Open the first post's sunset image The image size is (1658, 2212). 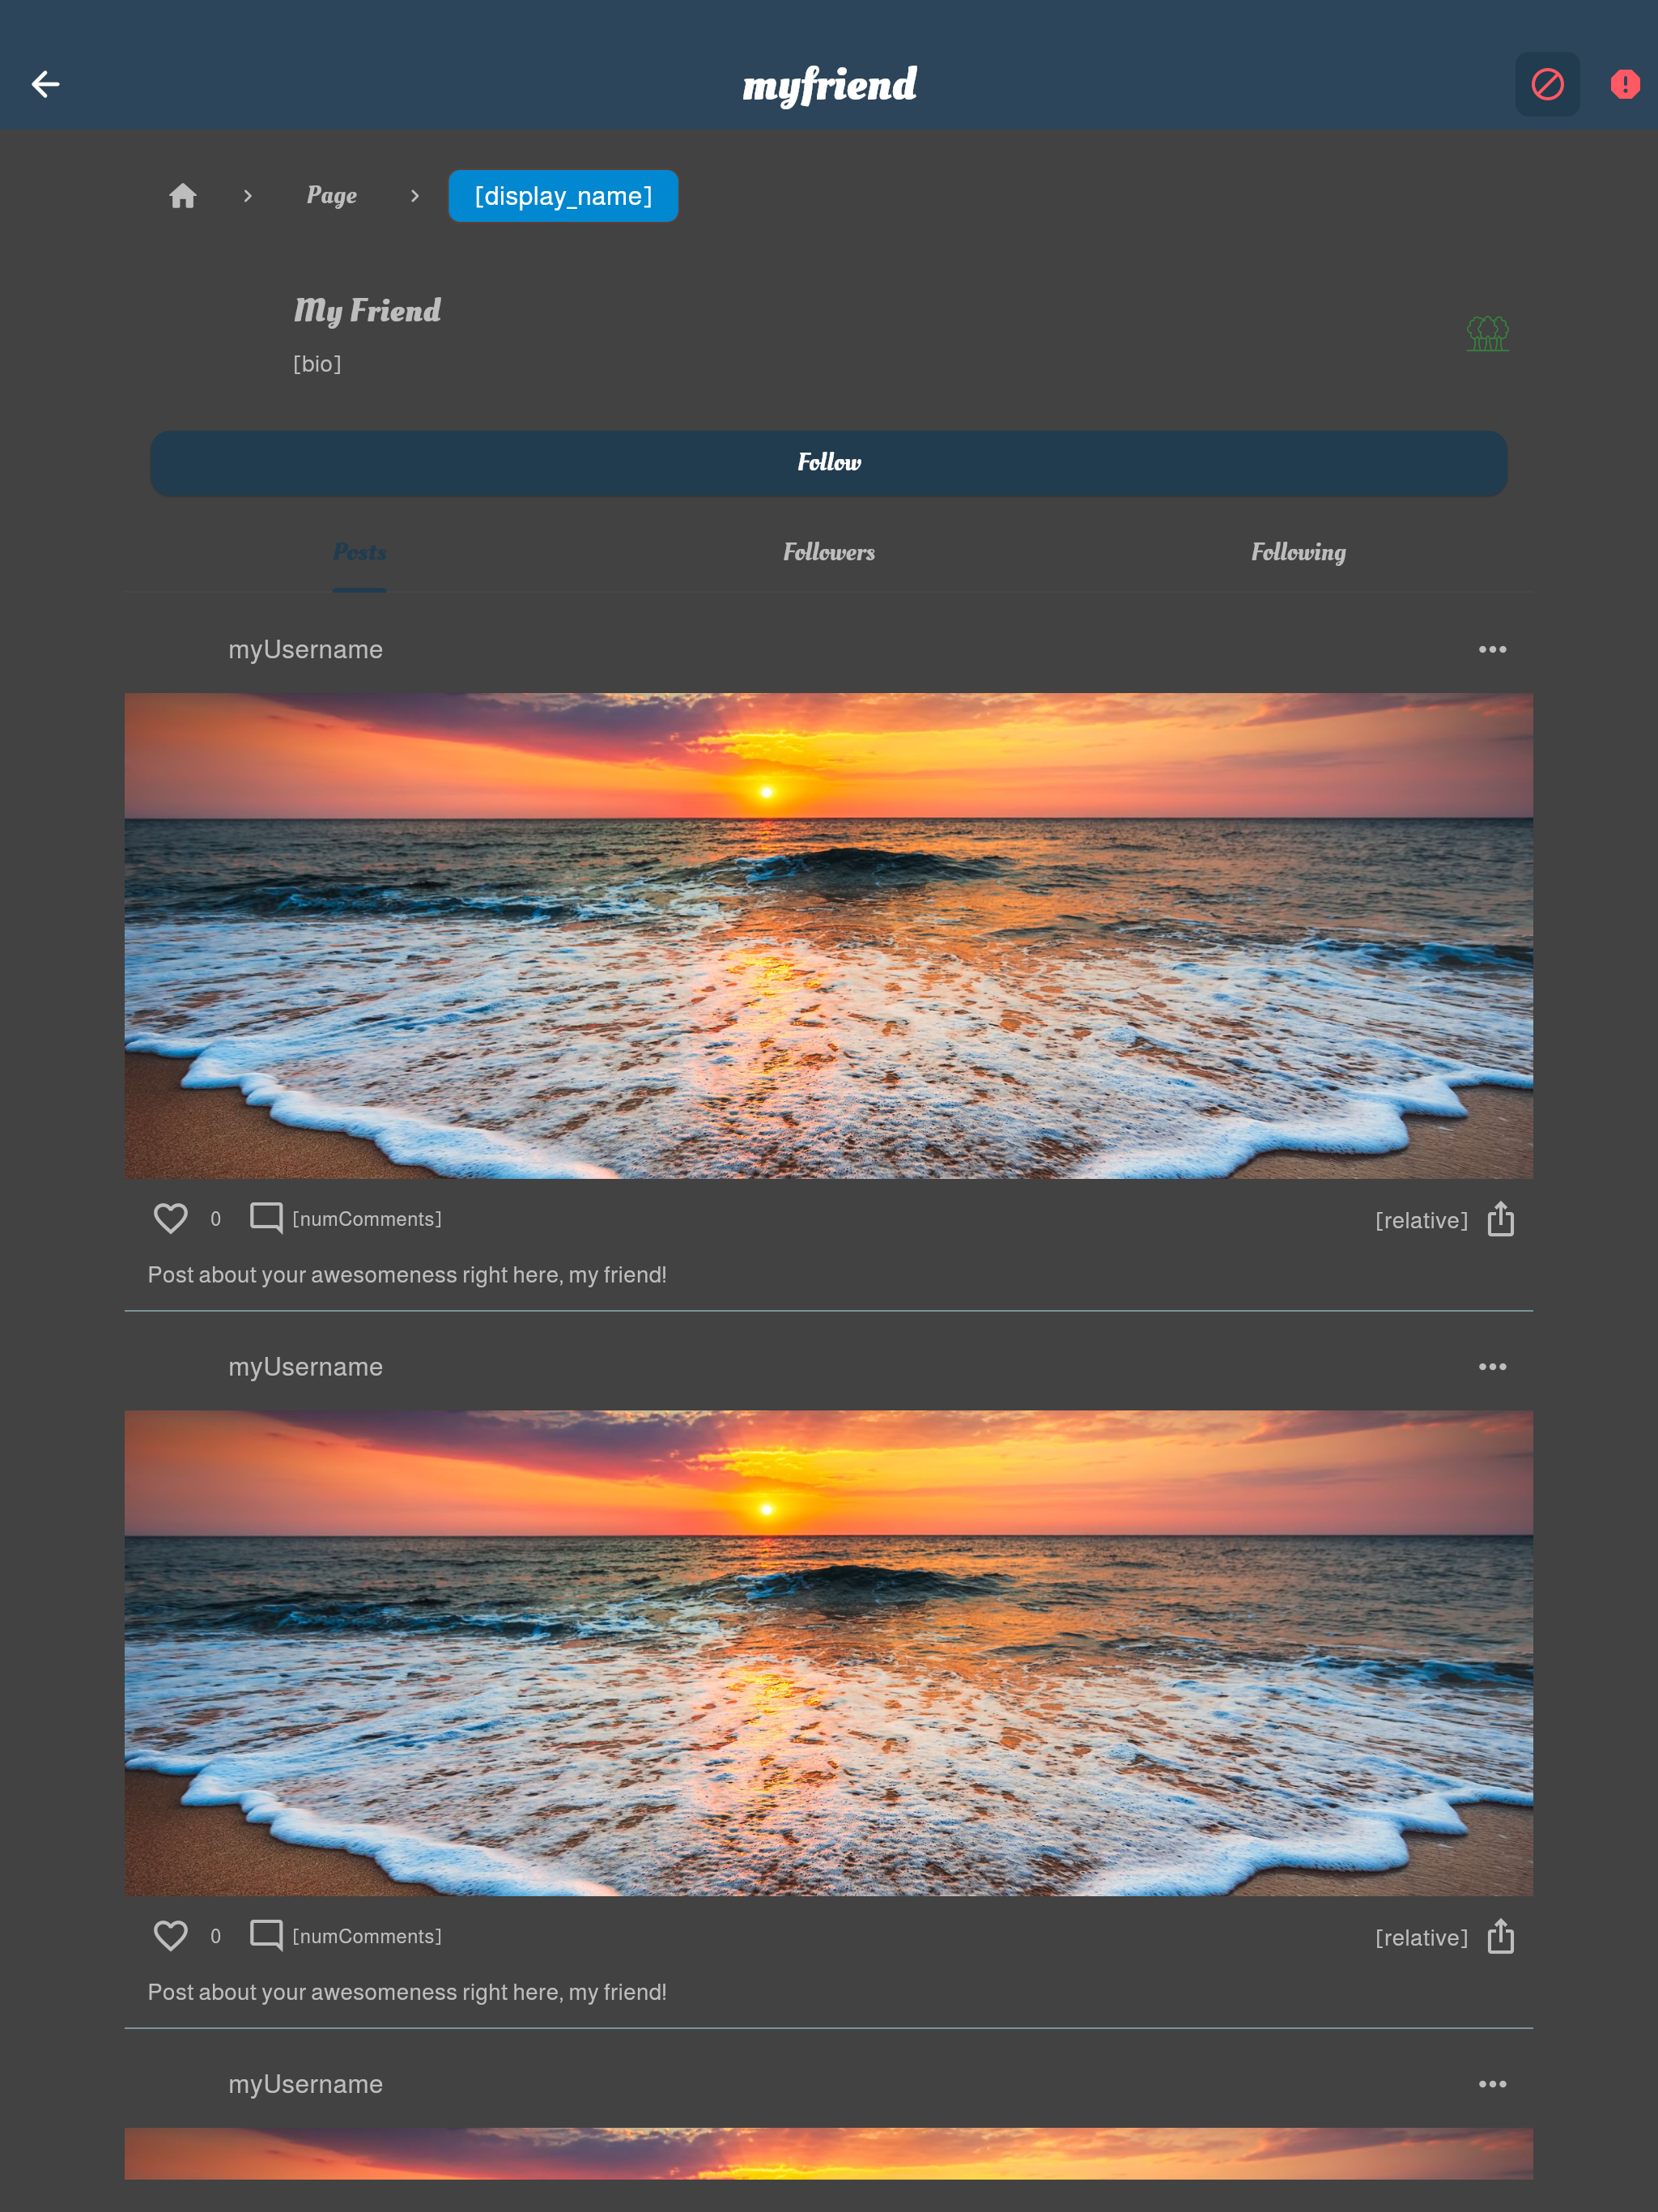(x=829, y=936)
